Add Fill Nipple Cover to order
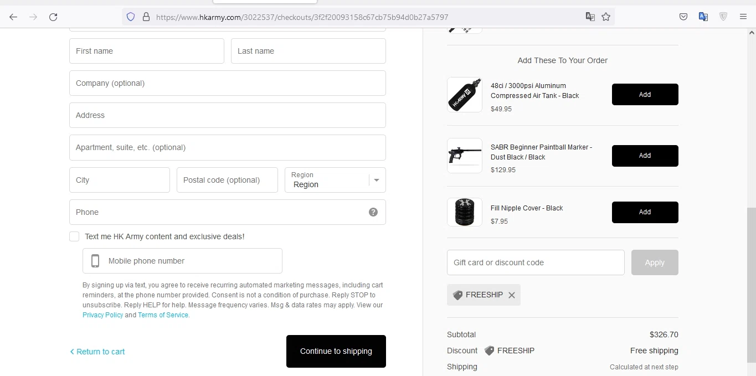This screenshot has height=376, width=756. point(645,212)
